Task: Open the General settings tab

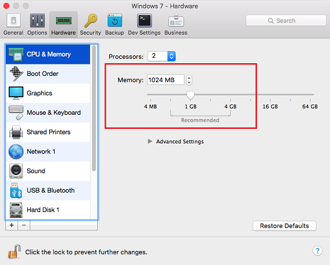Action: pyautogui.click(x=13, y=24)
